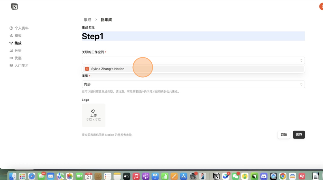Open Maps from the Dock
This screenshot has height=180, width=323.
[x=60, y=176]
